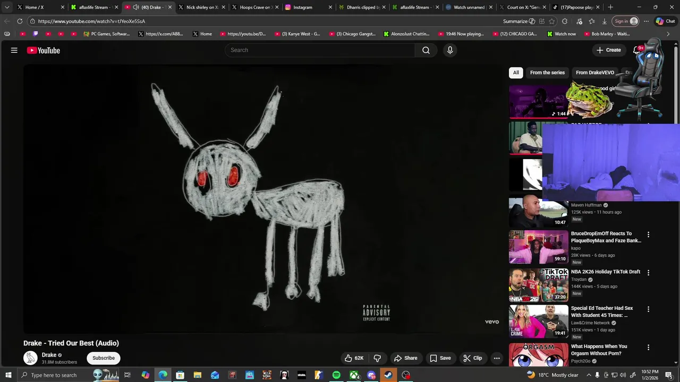Click the browser address bar URL

[x=91, y=21]
